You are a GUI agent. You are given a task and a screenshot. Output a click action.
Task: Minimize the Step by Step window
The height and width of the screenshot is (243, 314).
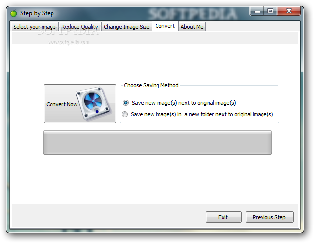[257, 11]
